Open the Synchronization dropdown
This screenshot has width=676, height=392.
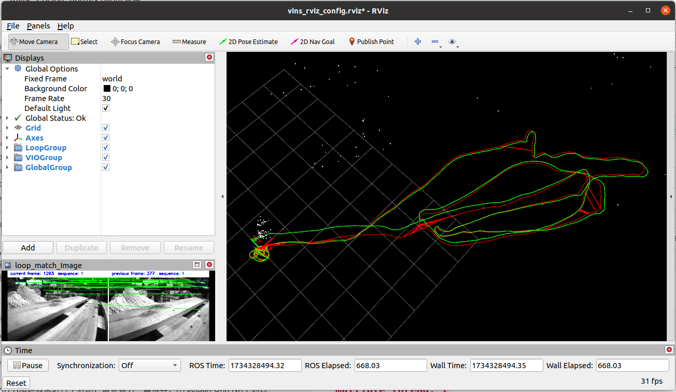click(149, 365)
